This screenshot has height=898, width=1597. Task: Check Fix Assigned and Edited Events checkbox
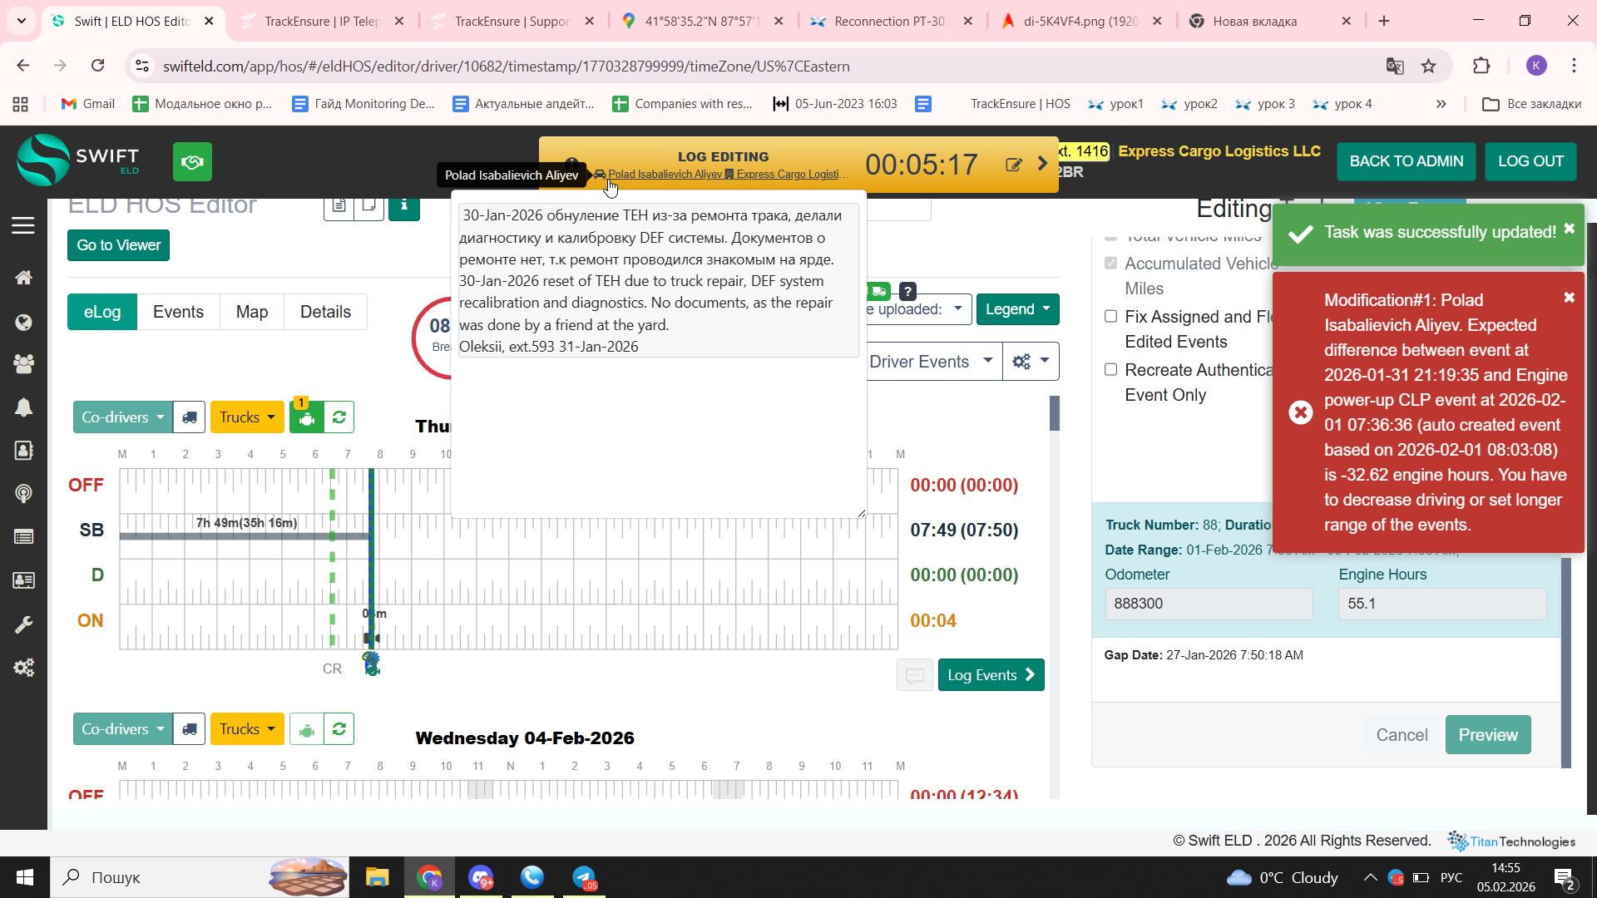point(1110,317)
